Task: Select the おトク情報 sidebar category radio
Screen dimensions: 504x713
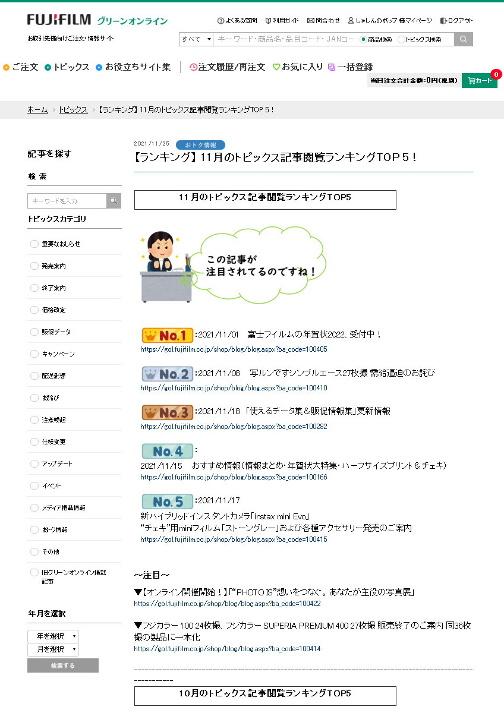Action: coord(34,530)
